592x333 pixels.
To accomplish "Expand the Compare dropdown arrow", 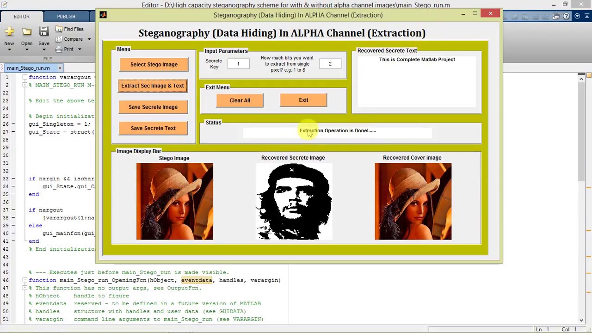I will point(89,39).
